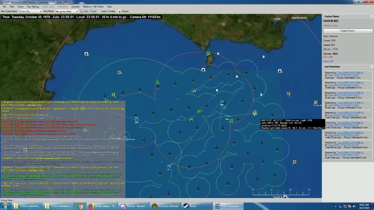Click the GOBLIN #25 contact title
The image size is (374, 210).
pyautogui.click(x=331, y=21)
